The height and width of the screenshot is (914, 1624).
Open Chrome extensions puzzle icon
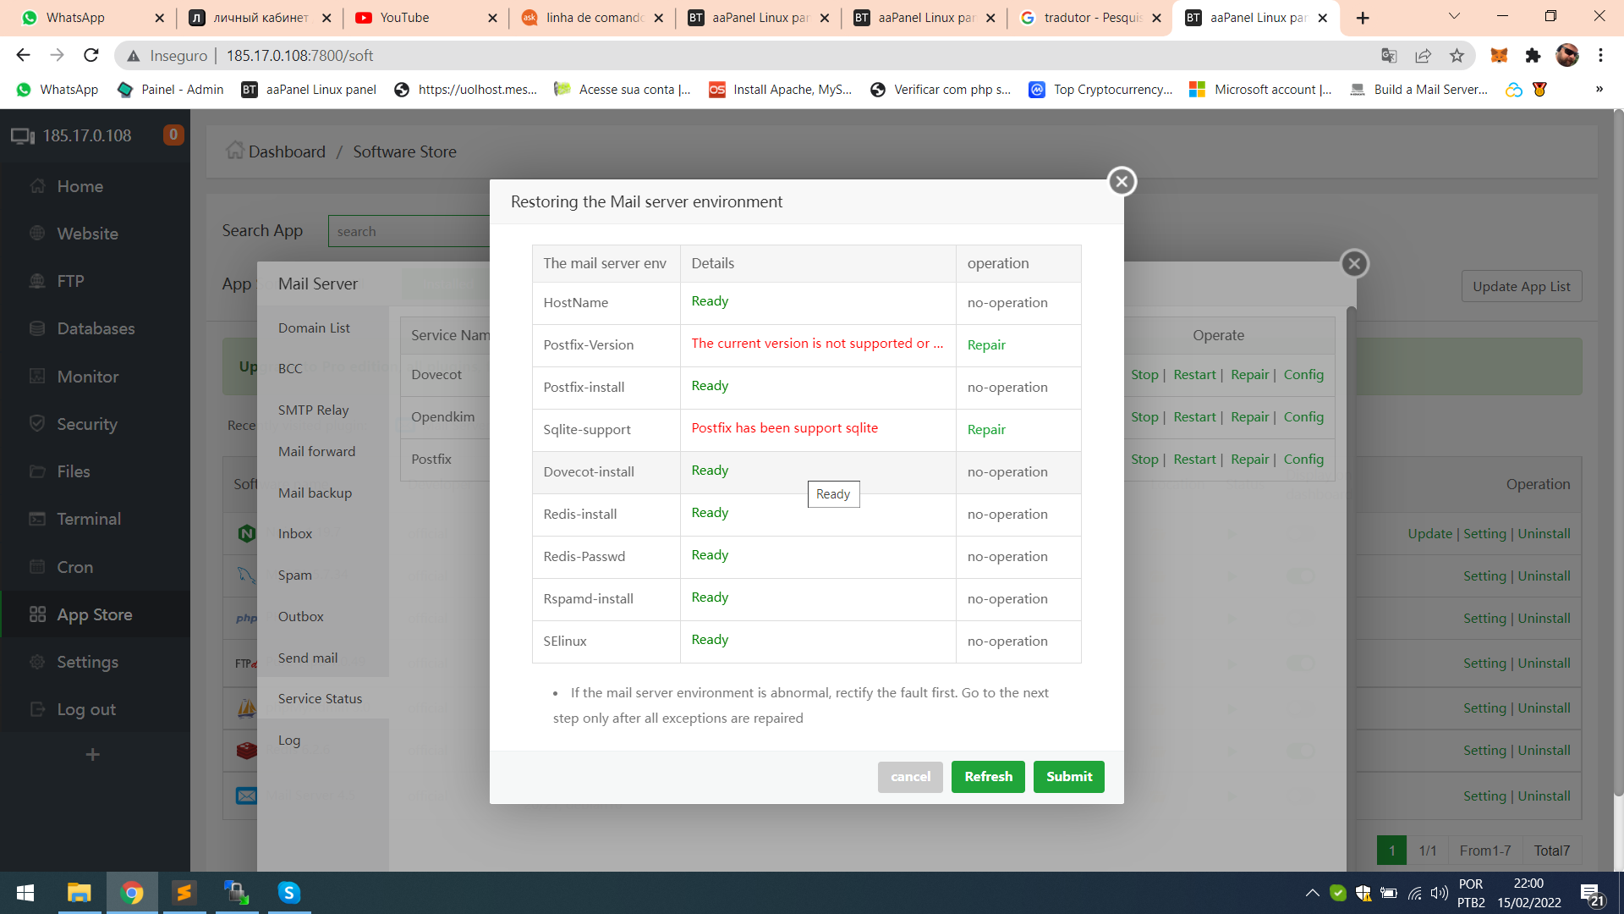(x=1533, y=56)
